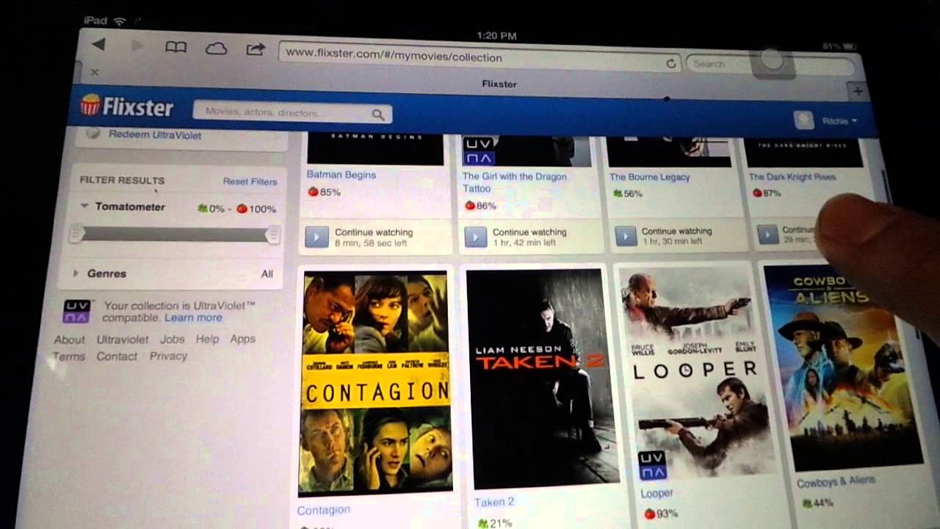Click The Dark Knight Rises title
940x529 pixels.
tap(792, 177)
